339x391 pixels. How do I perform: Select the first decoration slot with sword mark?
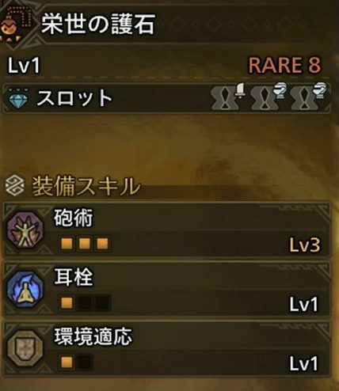pyautogui.click(x=229, y=97)
